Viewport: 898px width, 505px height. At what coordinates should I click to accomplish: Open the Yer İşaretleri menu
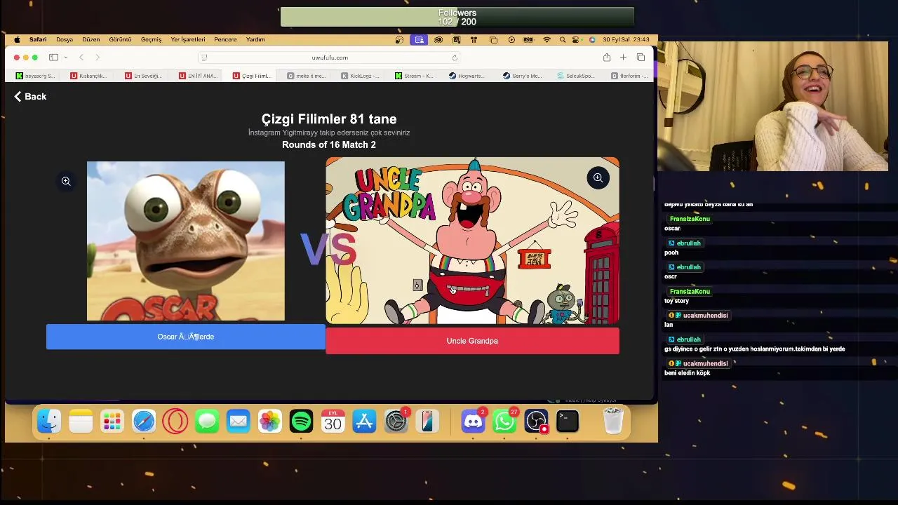point(188,40)
